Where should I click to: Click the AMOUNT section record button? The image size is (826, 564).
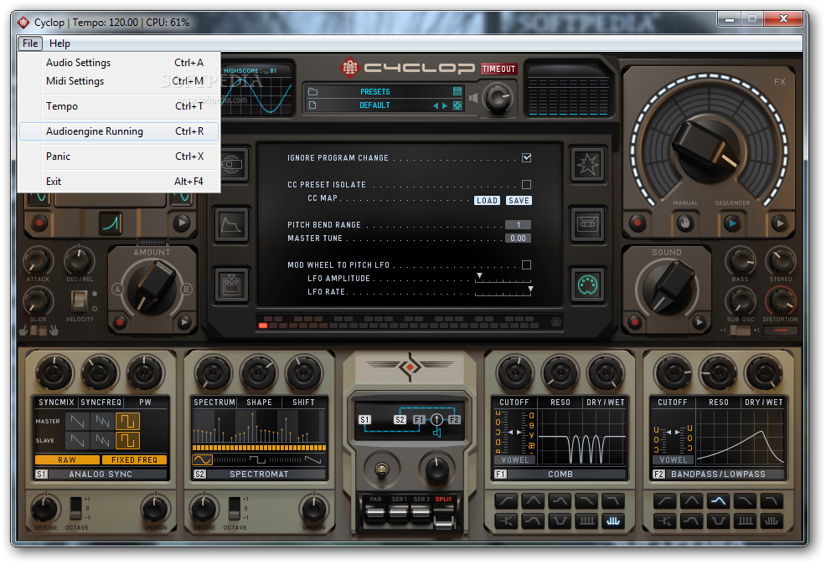click(120, 321)
